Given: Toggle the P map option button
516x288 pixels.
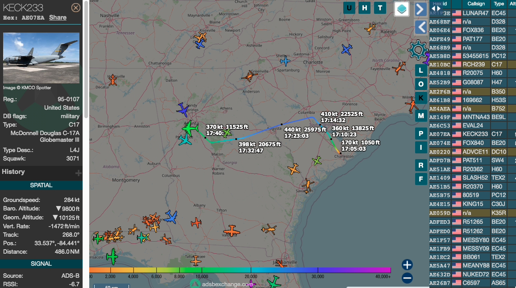Looking at the screenshot, I should [421, 133].
